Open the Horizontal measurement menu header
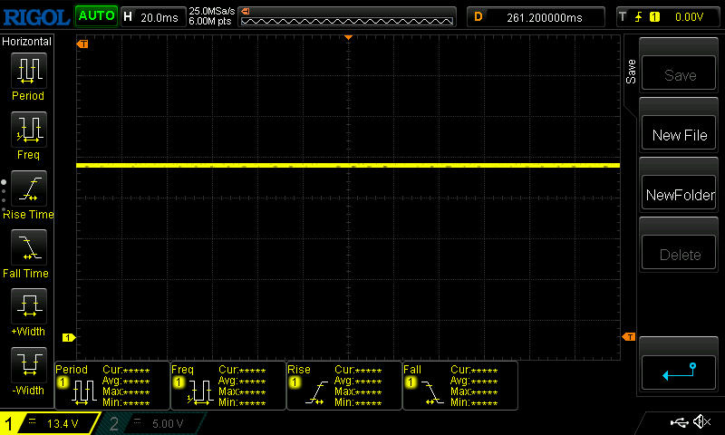 pos(27,42)
